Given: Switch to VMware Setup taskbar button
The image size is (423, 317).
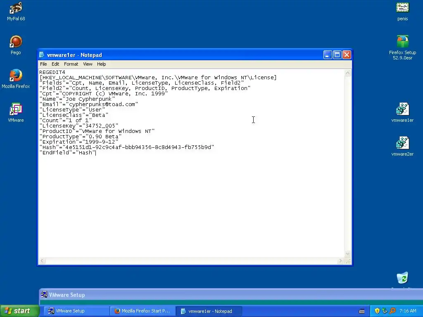Looking at the screenshot, I should [76, 311].
